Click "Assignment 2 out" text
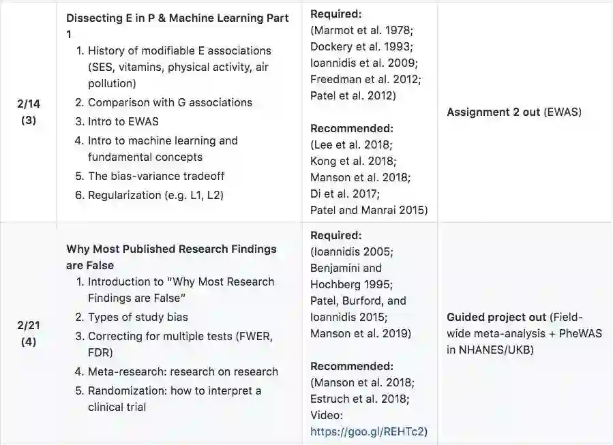This screenshot has width=613, height=445. [x=494, y=112]
